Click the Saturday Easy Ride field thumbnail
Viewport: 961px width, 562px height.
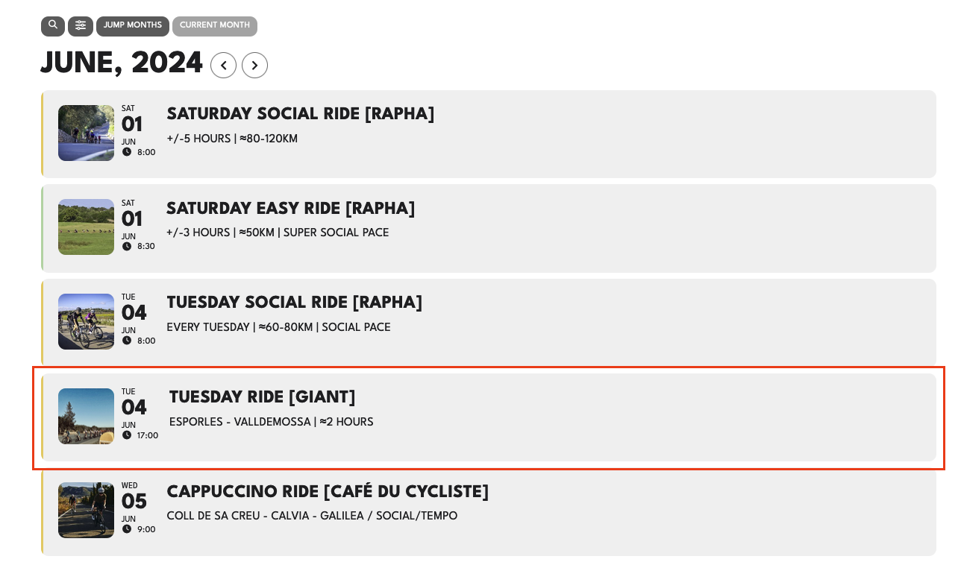[x=87, y=227]
